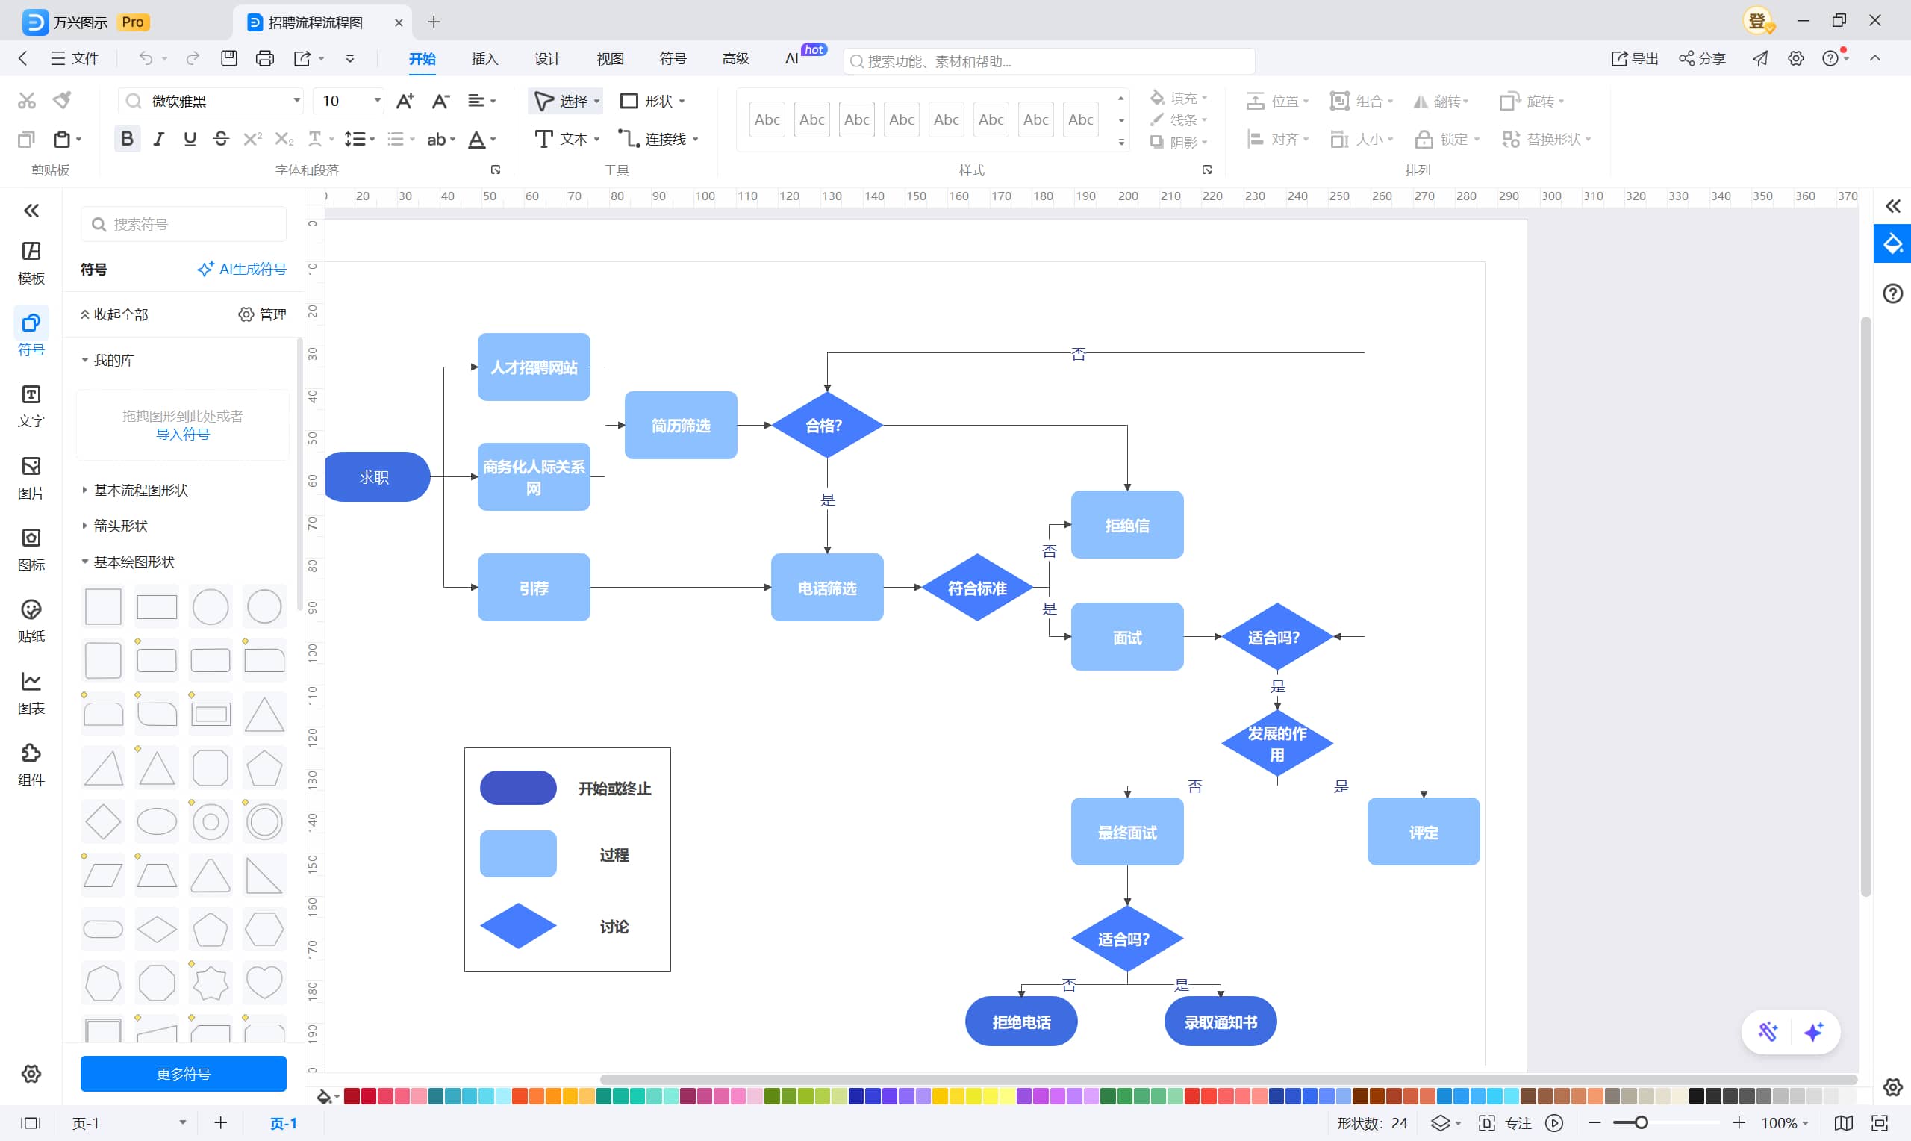Click the Print icon

pos(264,58)
